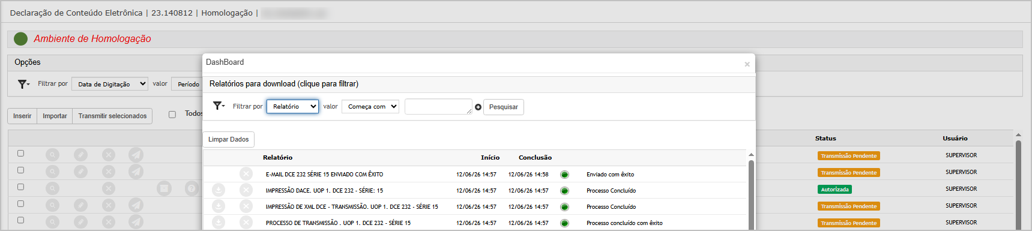Click the Conclusão column header
The height and width of the screenshot is (231, 1032).
pos(535,157)
